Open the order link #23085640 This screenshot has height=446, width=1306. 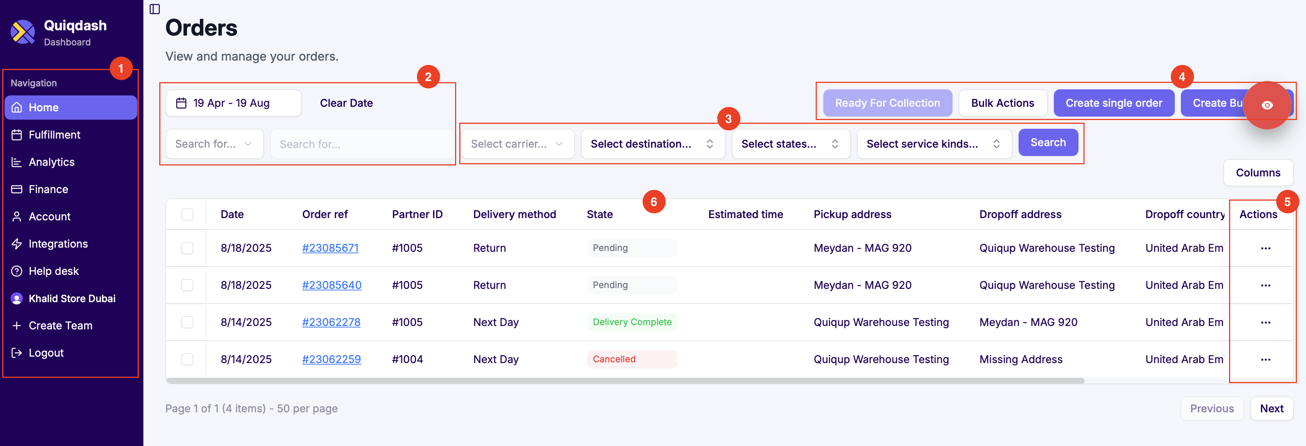331,285
